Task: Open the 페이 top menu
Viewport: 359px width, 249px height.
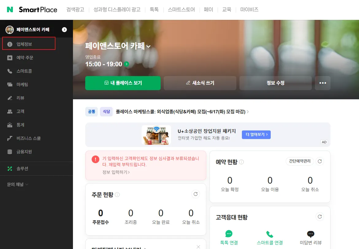Action: (208, 9)
